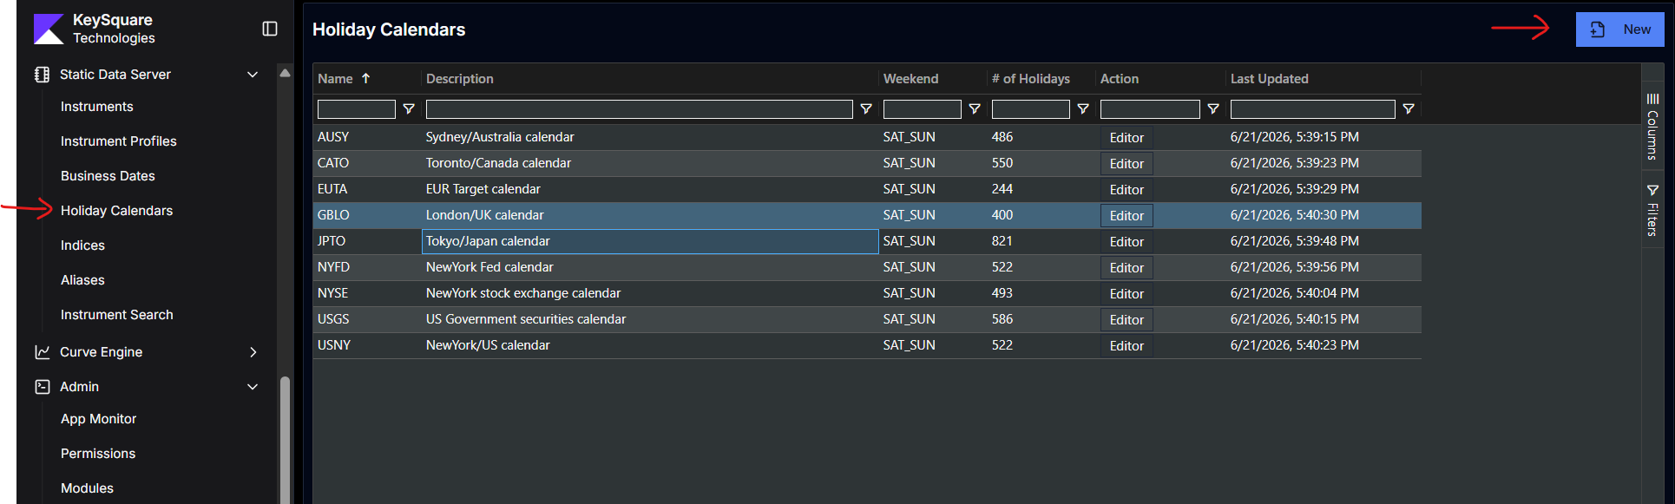The width and height of the screenshot is (1675, 504).
Task: Open the Editor for JPTO calendar
Action: pyautogui.click(x=1127, y=242)
